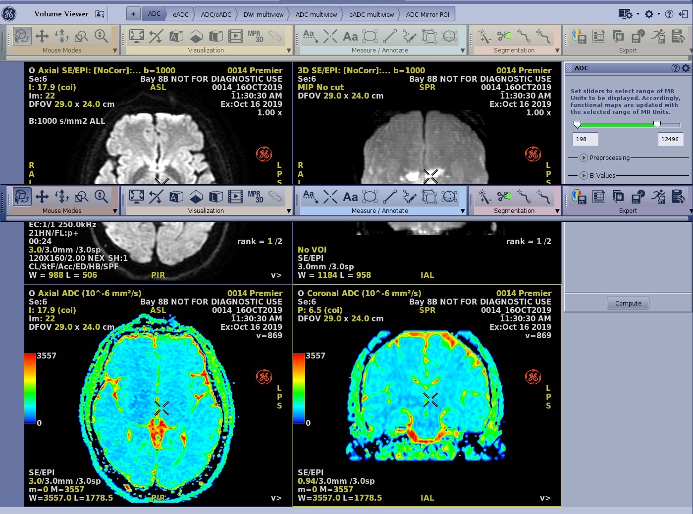The width and height of the screenshot is (693, 514).
Task: Expand the B-Values section
Action: click(584, 176)
